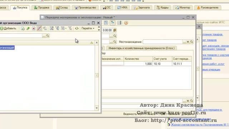Click the filter by current value icon
Screen dimensions: 229x129
(52, 28)
